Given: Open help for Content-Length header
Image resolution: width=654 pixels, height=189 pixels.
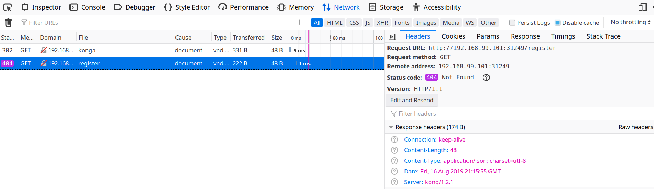Looking at the screenshot, I should coord(395,150).
